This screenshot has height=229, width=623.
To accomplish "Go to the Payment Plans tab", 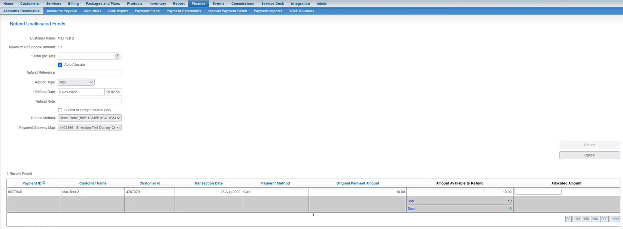I will click(x=147, y=11).
